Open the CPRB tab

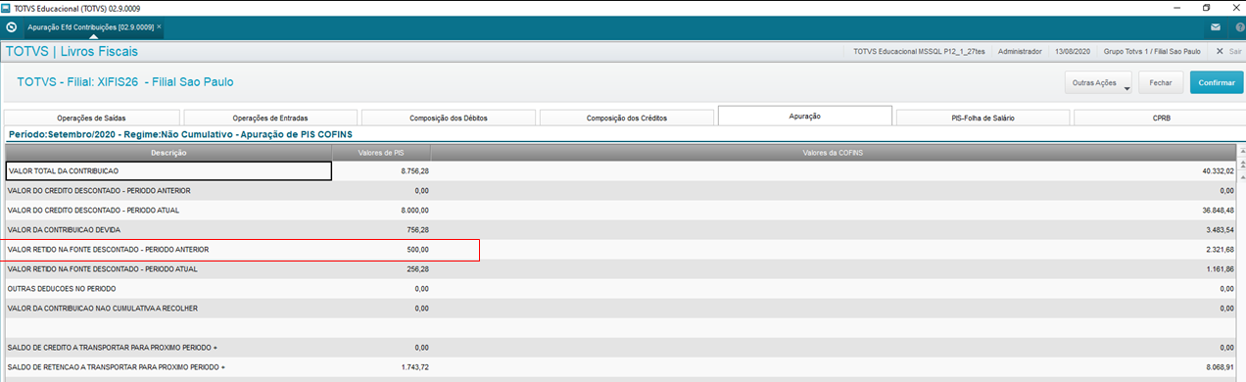tap(1160, 118)
